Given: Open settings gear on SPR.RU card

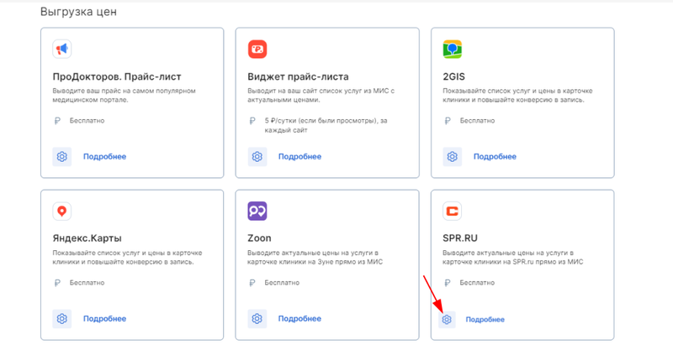Looking at the screenshot, I should [x=447, y=319].
